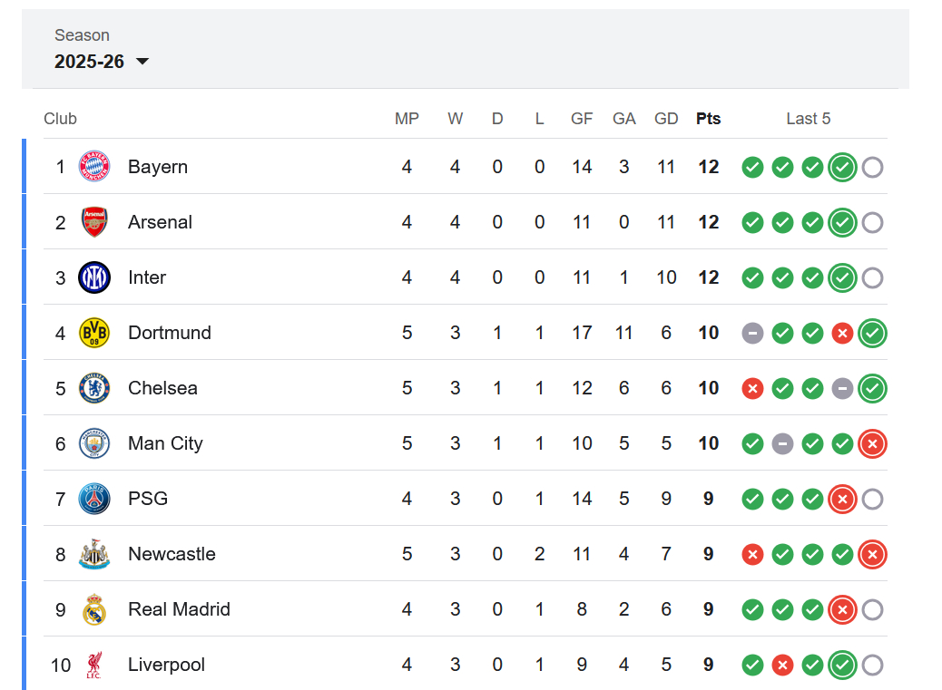Click the Man City crest icon
942x690 pixels.
click(94, 443)
